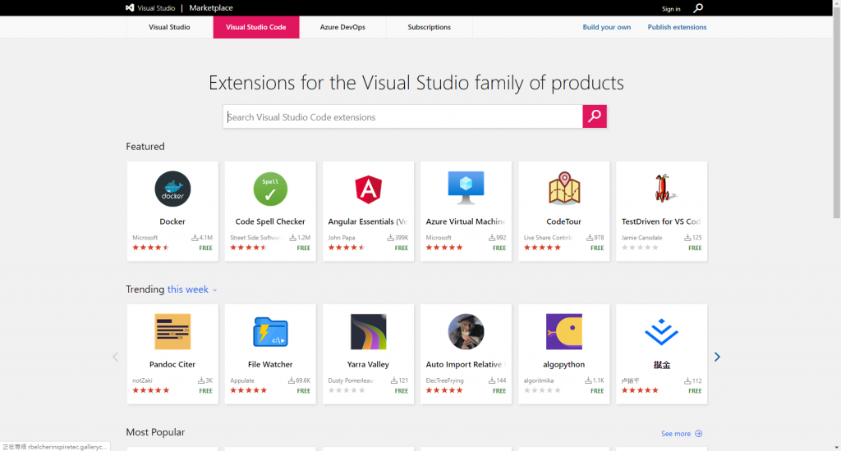Click Pandoc Citer star rating

[x=151, y=390]
